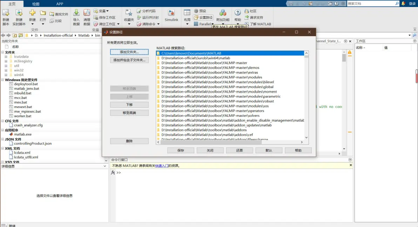
Task: Click 保存 in the Set Path dialog
Action: [x=181, y=151]
